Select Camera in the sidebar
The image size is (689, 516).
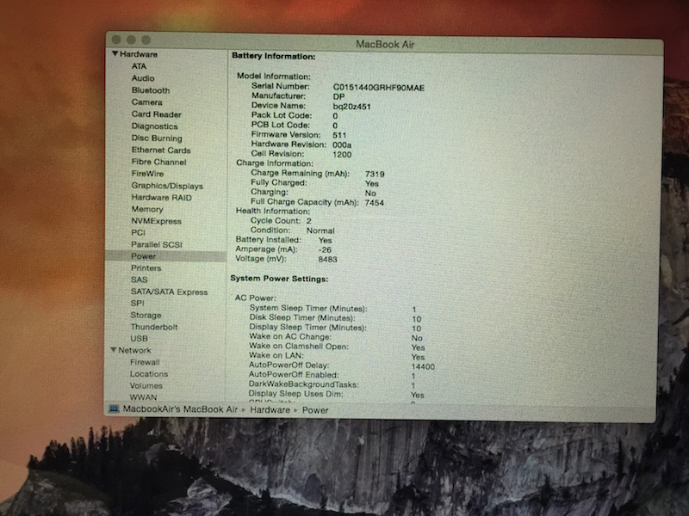(x=146, y=102)
